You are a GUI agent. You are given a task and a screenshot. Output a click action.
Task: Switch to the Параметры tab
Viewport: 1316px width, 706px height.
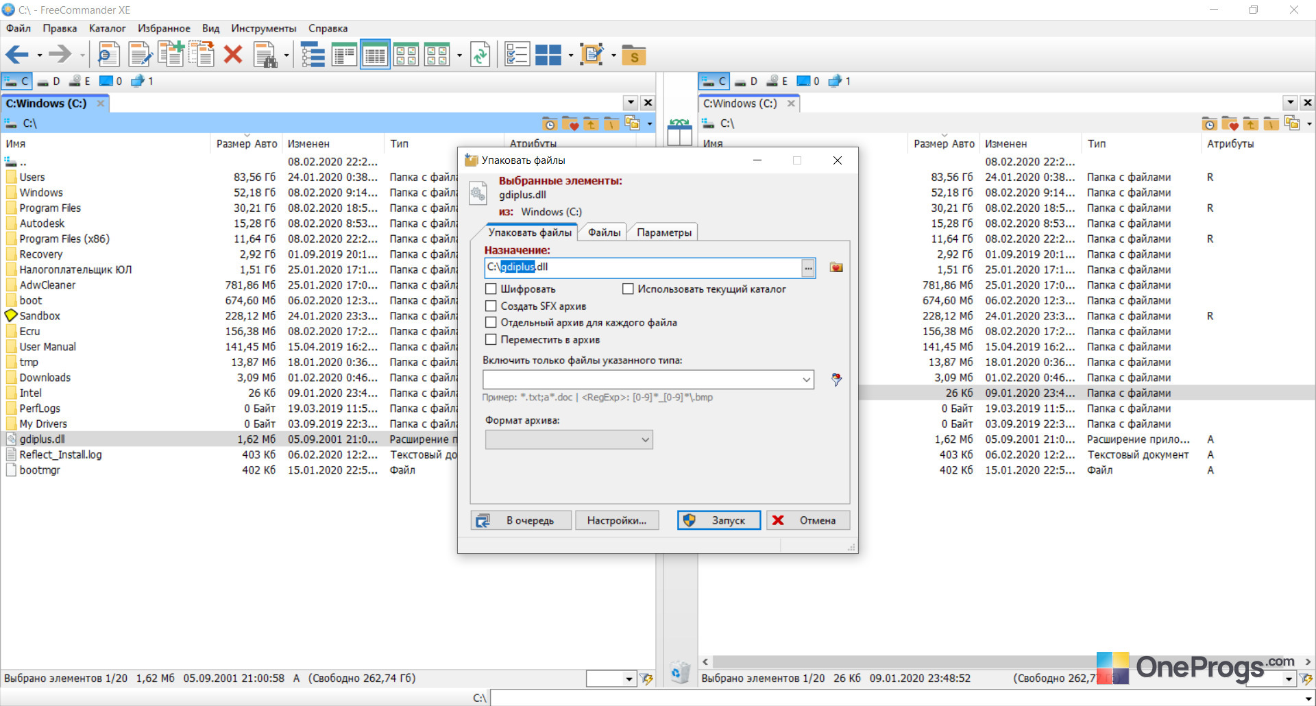(664, 232)
